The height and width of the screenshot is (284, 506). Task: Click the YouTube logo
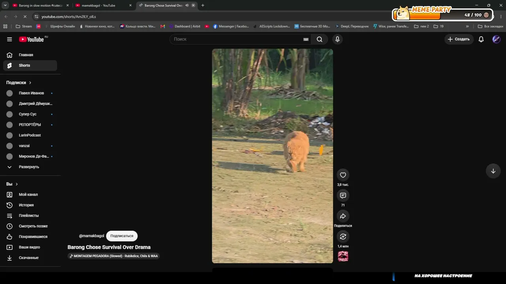32,39
